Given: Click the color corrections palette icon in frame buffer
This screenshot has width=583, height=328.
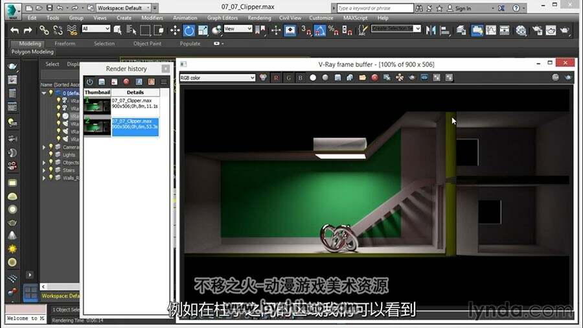Looking at the screenshot, I should point(263,77).
